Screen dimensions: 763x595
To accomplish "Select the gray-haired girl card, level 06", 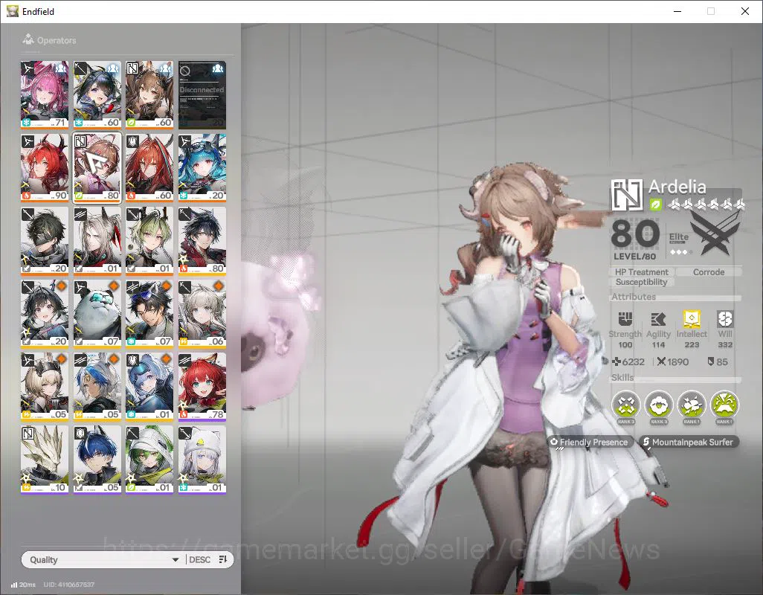I will click(202, 313).
